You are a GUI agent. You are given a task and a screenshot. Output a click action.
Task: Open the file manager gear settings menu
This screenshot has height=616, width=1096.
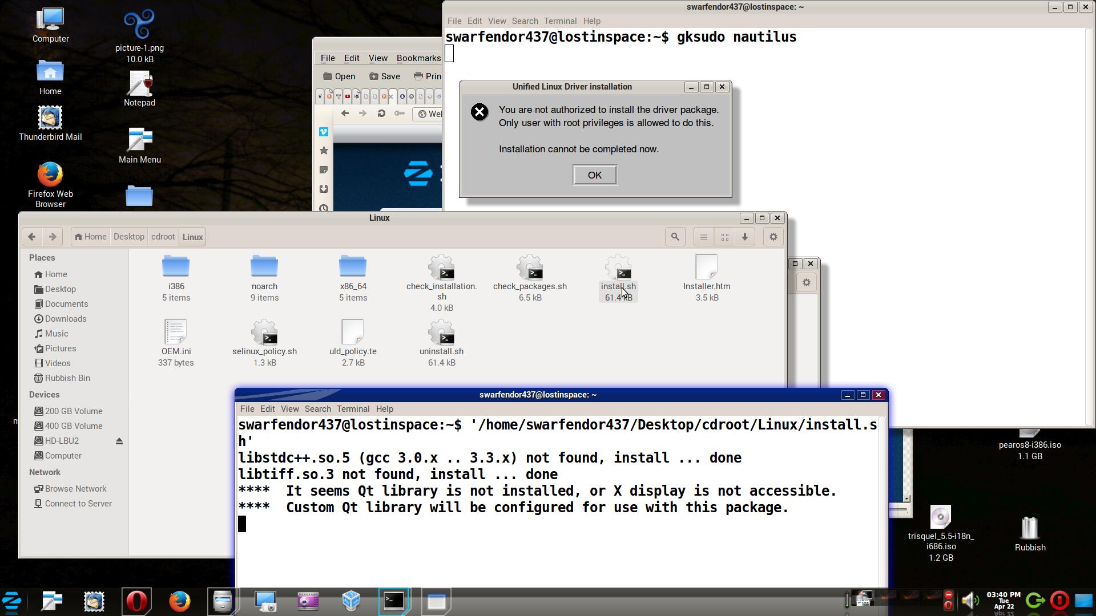(773, 237)
